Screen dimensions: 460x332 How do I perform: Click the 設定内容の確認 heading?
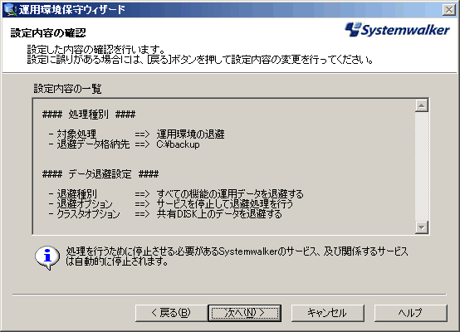tap(48, 33)
